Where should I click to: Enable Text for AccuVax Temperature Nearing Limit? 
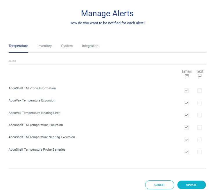tap(200, 115)
